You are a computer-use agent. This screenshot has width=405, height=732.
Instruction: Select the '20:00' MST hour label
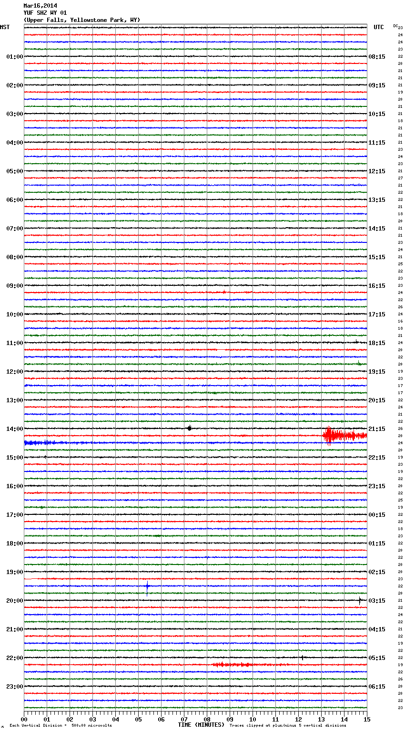(x=15, y=601)
